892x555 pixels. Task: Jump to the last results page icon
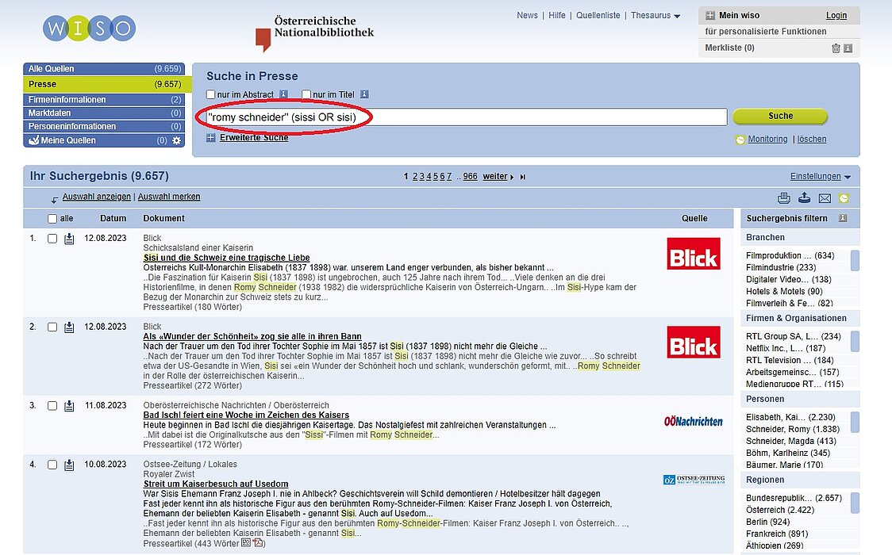coord(523,178)
